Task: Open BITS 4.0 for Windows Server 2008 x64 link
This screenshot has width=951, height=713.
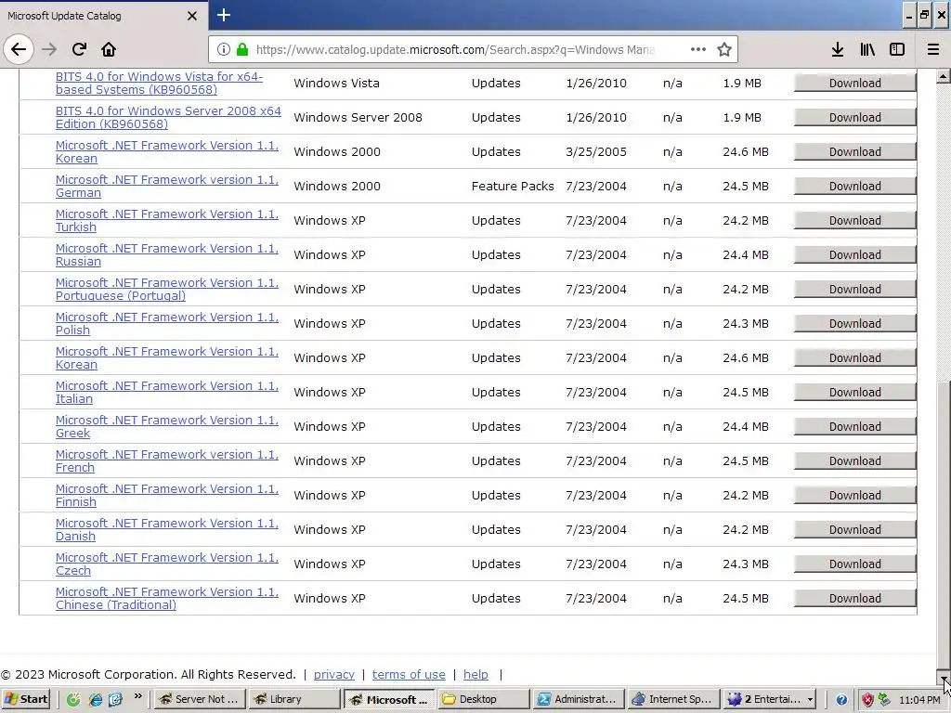Action: click(x=168, y=118)
